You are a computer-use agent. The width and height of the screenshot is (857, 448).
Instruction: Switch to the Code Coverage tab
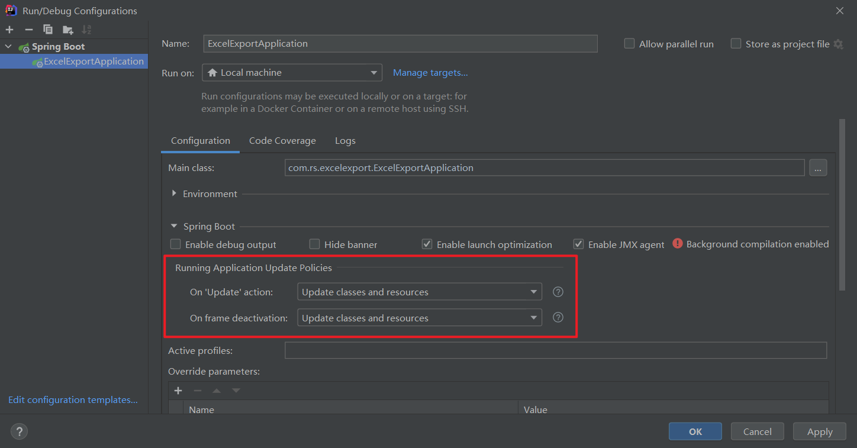click(x=282, y=141)
